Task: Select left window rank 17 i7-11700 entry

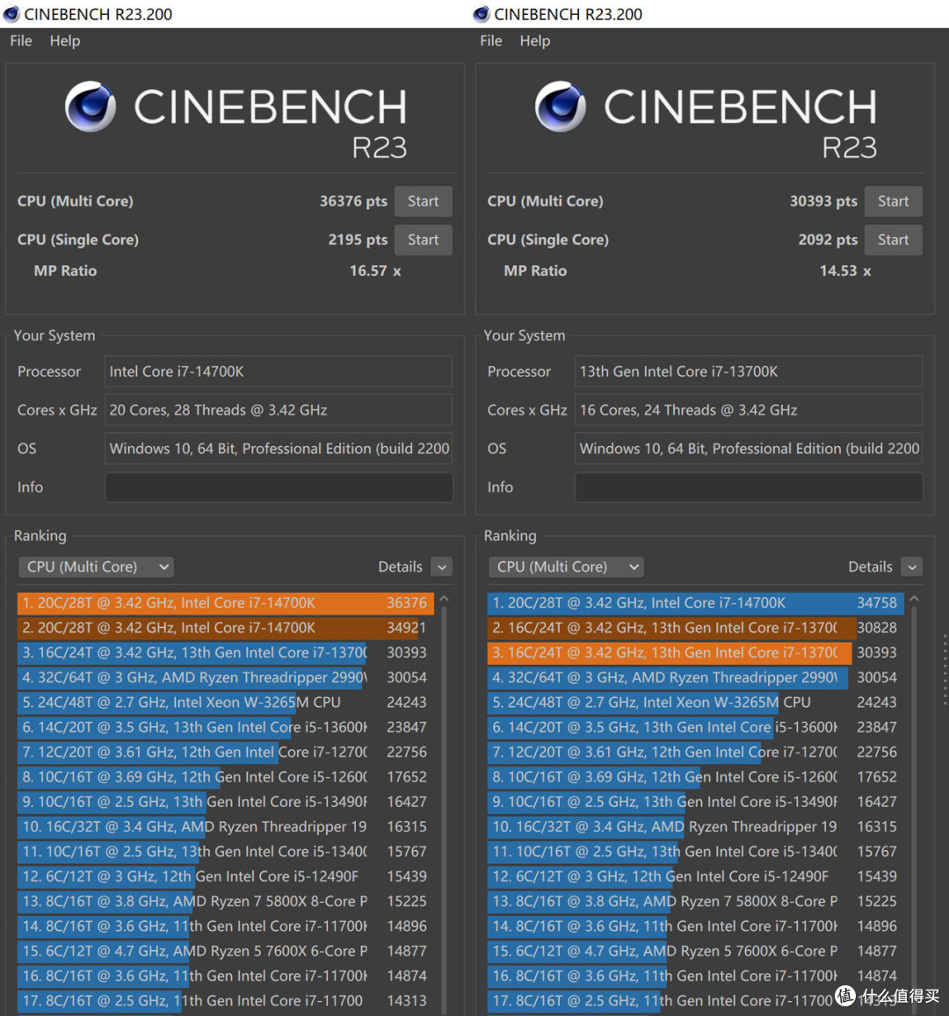Action: (225, 1001)
